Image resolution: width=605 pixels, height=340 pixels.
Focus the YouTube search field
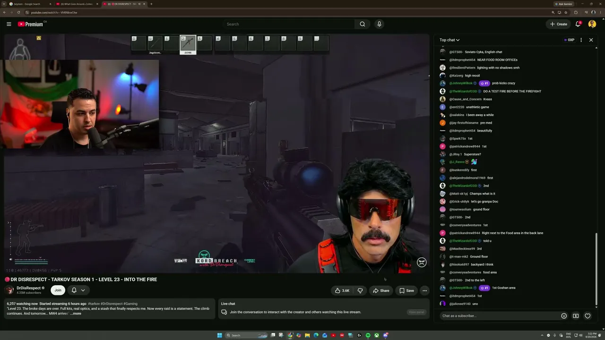coord(289,24)
